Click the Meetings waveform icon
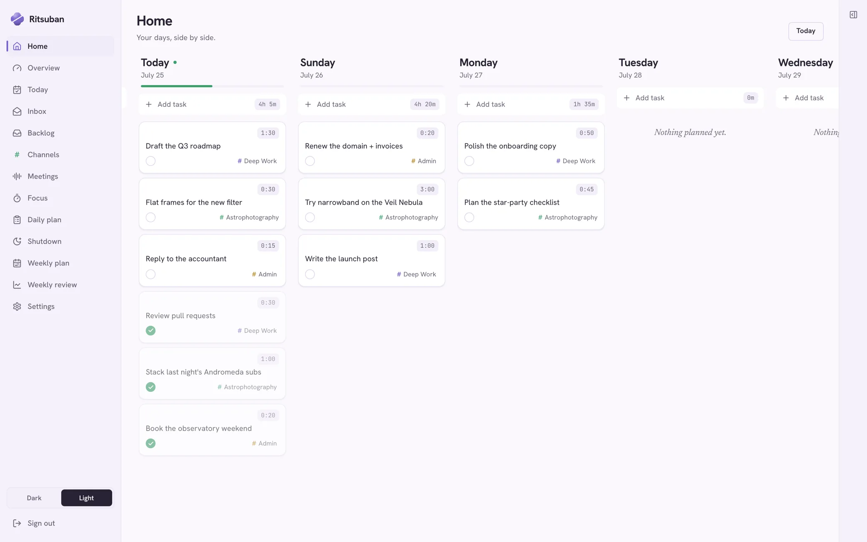Screen dimensions: 867x542 tap(17, 176)
